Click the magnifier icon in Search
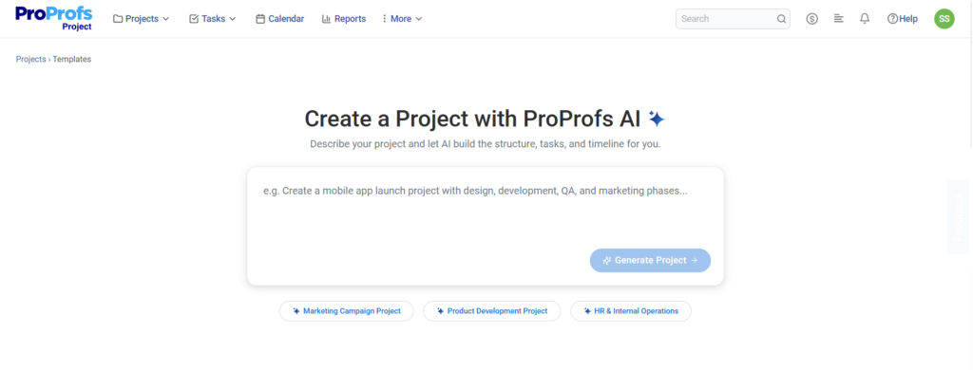 pos(781,19)
